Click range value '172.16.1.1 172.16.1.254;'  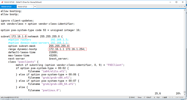pos(68,49)
